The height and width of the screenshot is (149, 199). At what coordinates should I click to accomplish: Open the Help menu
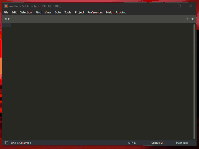click(109, 13)
